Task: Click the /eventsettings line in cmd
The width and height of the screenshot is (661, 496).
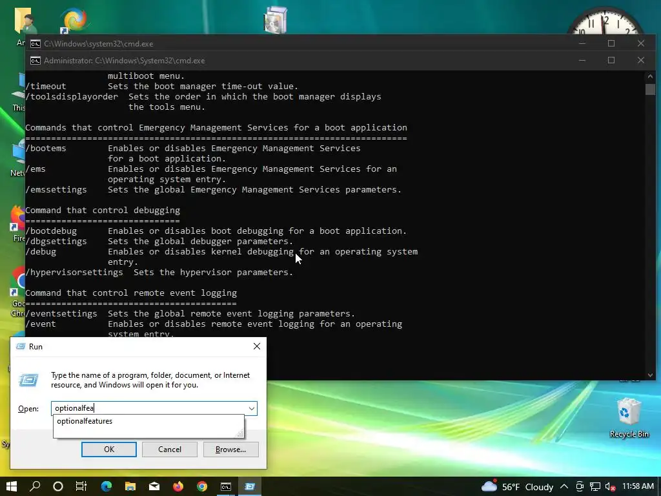Action: point(190,313)
